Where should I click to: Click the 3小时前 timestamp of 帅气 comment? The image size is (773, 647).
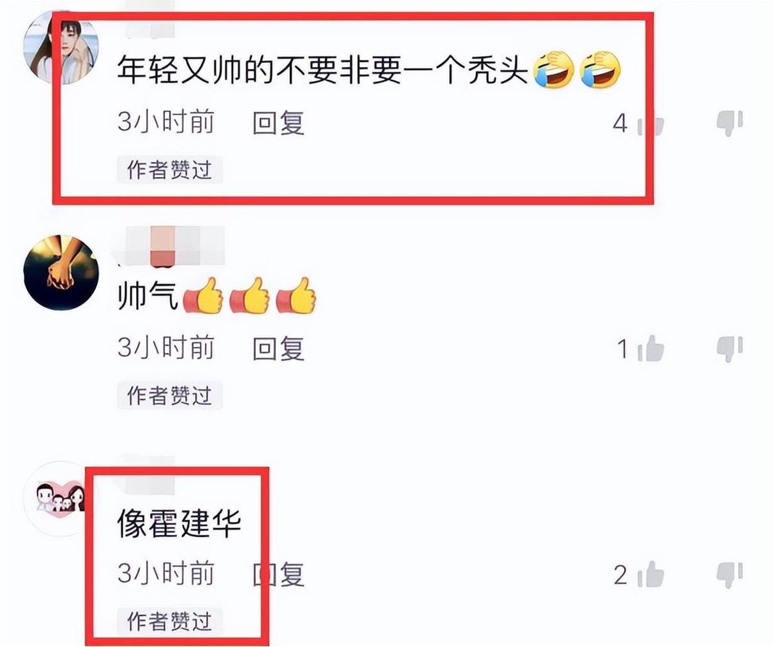click(x=166, y=348)
